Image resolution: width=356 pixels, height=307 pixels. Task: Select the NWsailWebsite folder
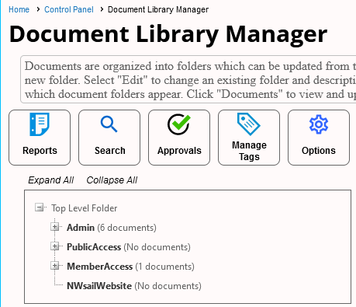99,286
